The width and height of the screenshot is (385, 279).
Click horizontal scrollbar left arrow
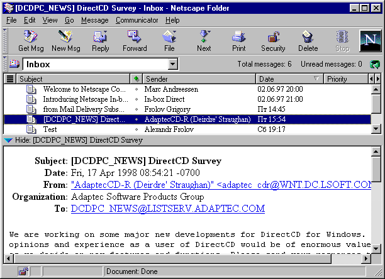coord(9,258)
